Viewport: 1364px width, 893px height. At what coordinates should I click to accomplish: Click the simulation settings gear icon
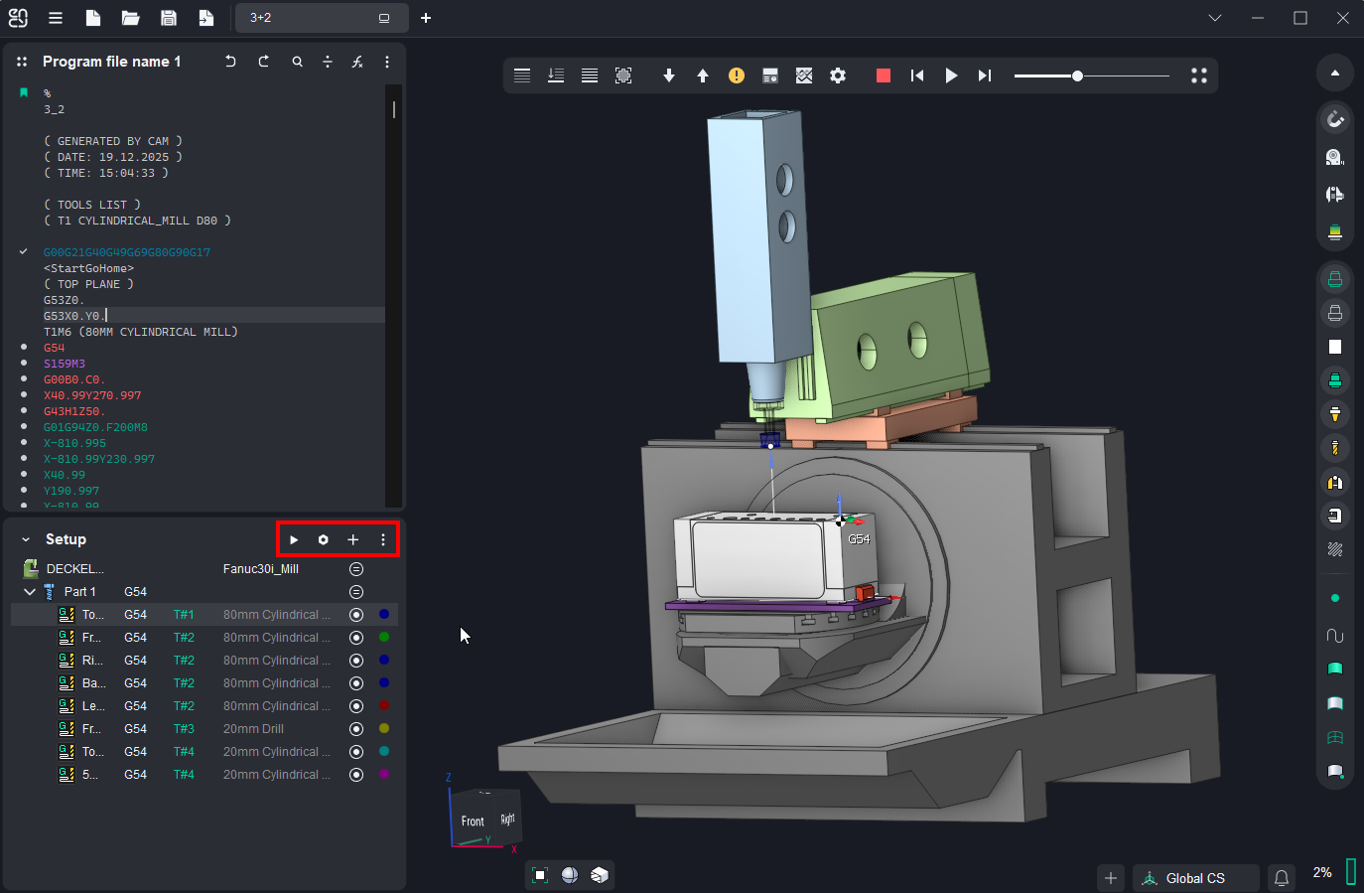point(838,75)
